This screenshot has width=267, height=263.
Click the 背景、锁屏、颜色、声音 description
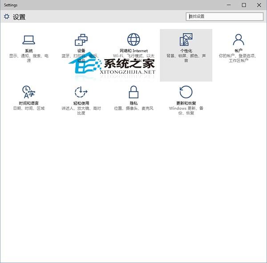tap(186, 58)
